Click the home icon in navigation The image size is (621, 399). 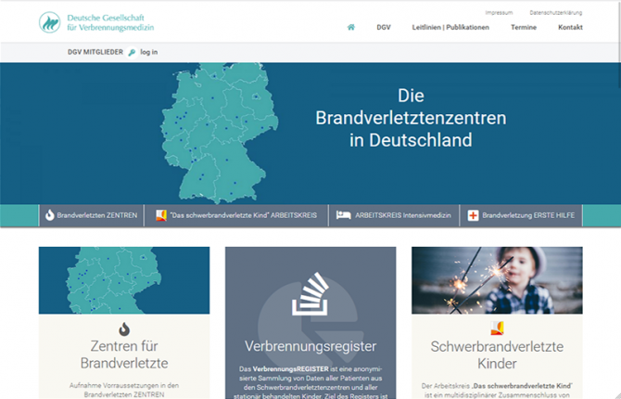351,27
